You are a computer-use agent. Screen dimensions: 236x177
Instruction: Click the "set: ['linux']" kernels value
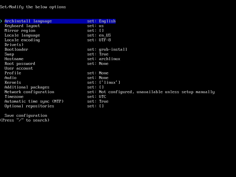click(x=104, y=83)
